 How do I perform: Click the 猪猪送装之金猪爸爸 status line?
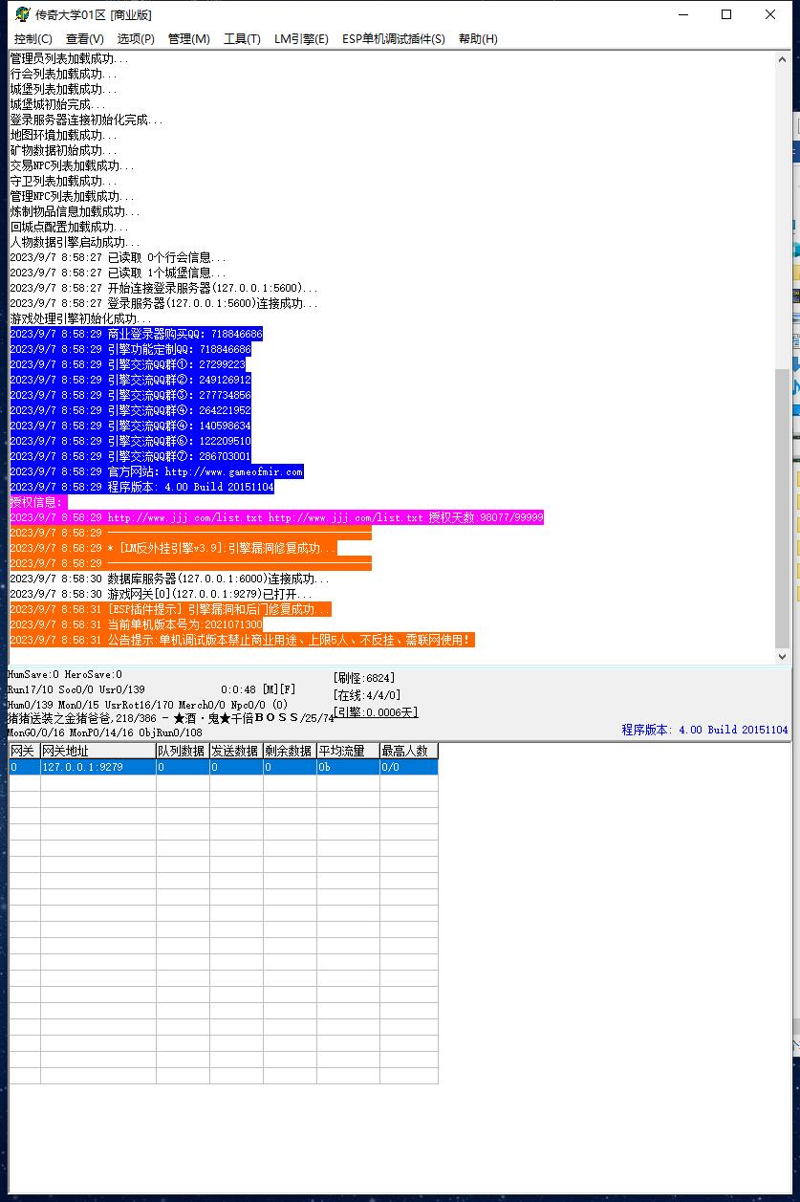[171, 718]
